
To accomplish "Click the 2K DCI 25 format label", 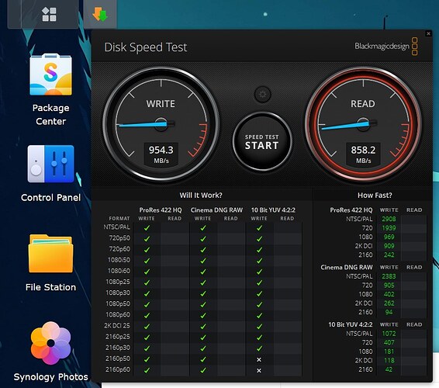I will pos(117,325).
